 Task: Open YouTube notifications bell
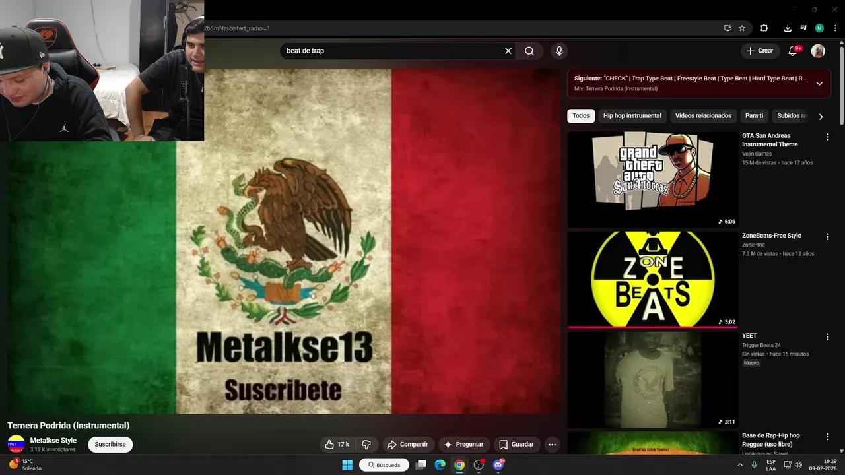click(794, 51)
